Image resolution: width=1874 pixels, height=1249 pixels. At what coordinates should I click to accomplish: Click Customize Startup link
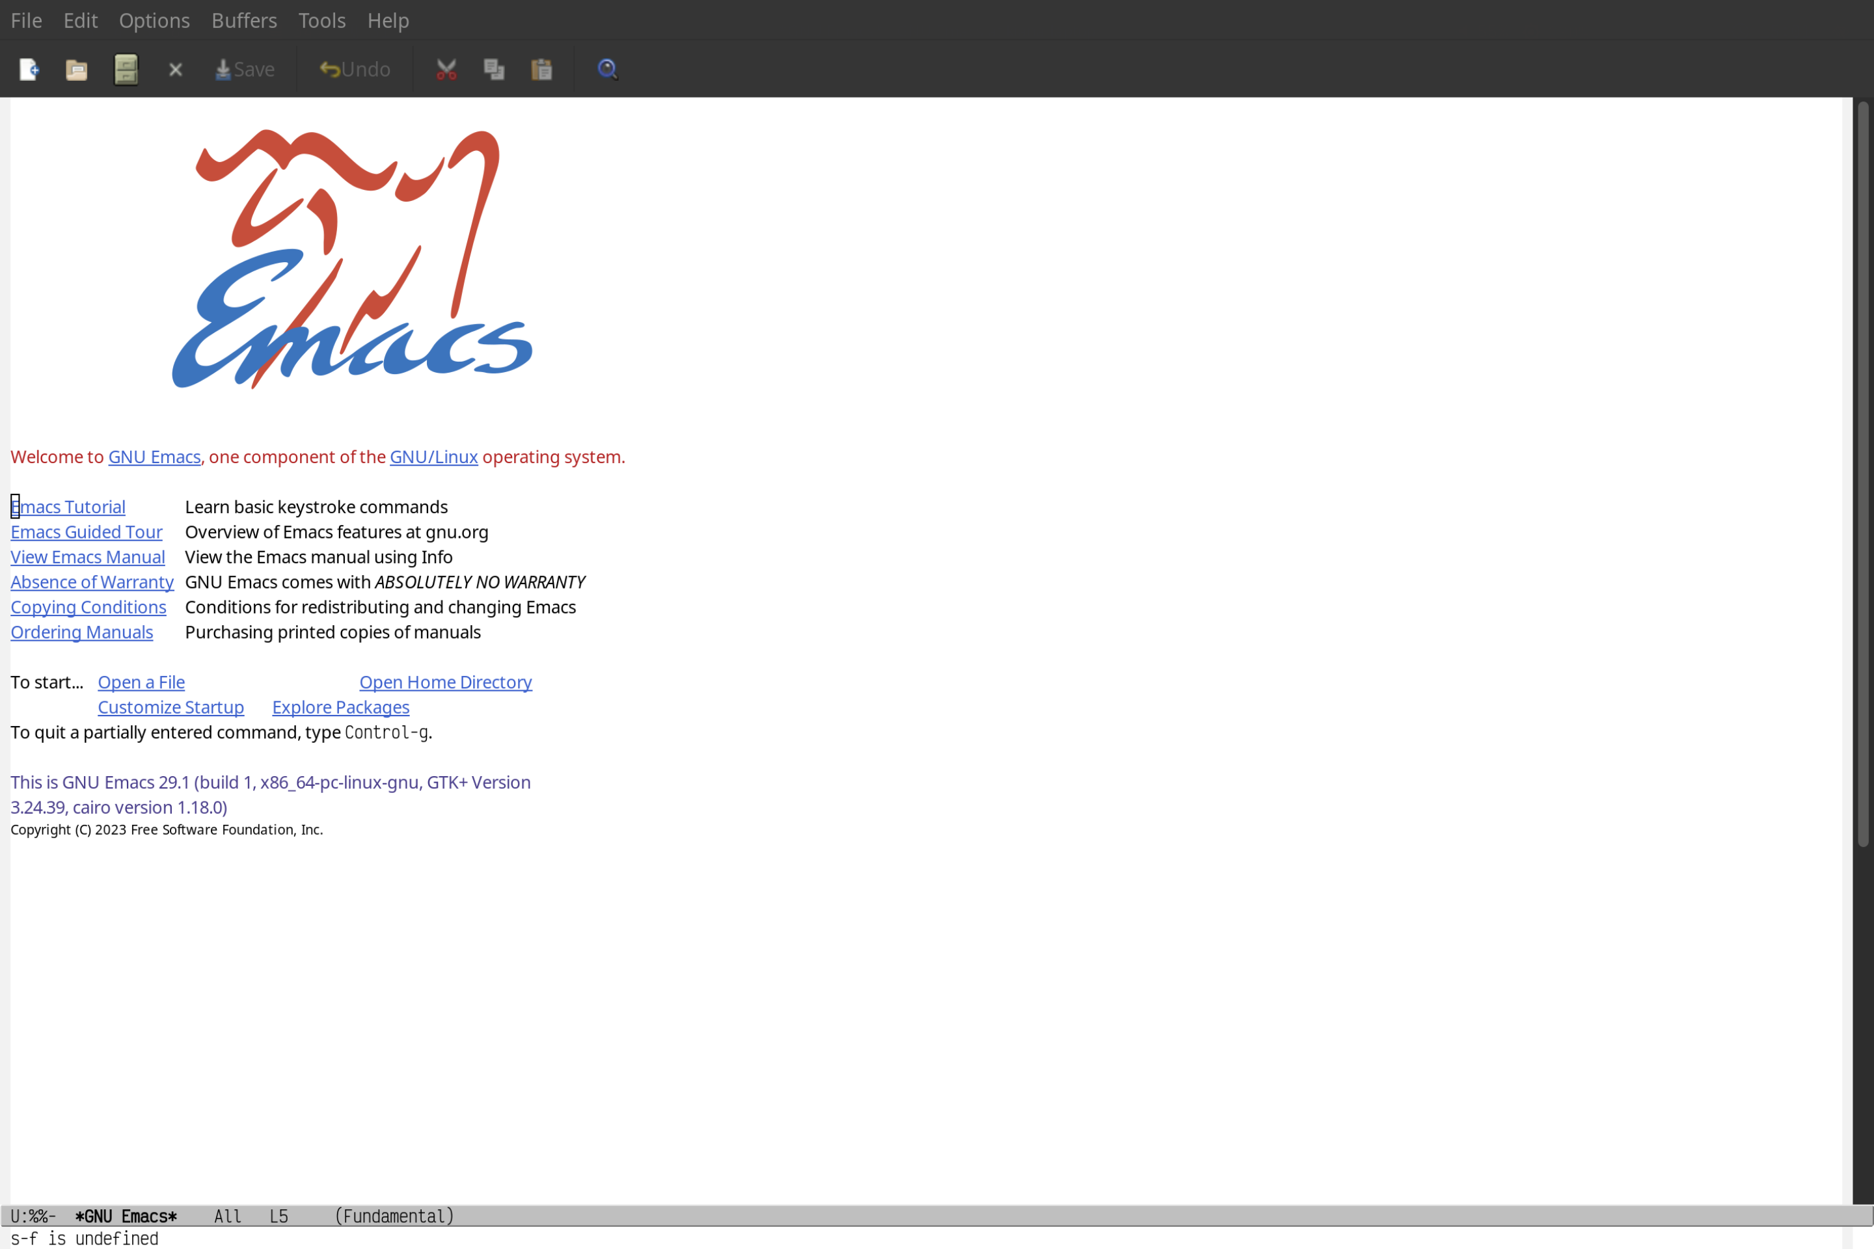point(170,706)
